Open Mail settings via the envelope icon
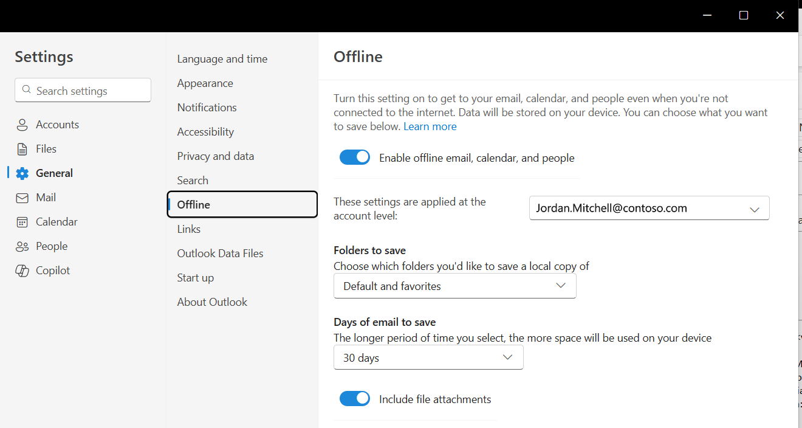Viewport: 802px width, 428px height. coord(22,197)
